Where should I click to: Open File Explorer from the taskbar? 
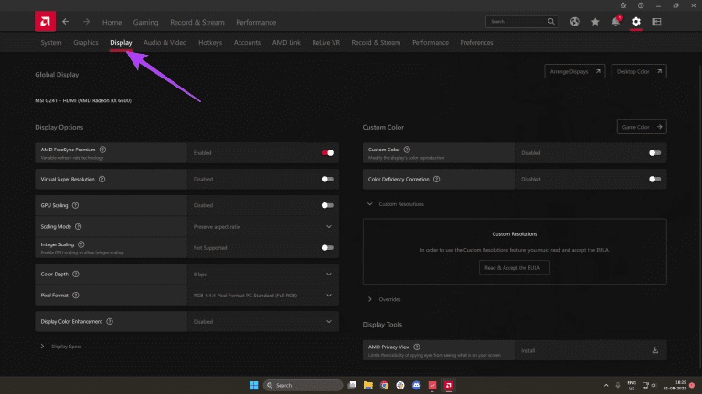368,385
